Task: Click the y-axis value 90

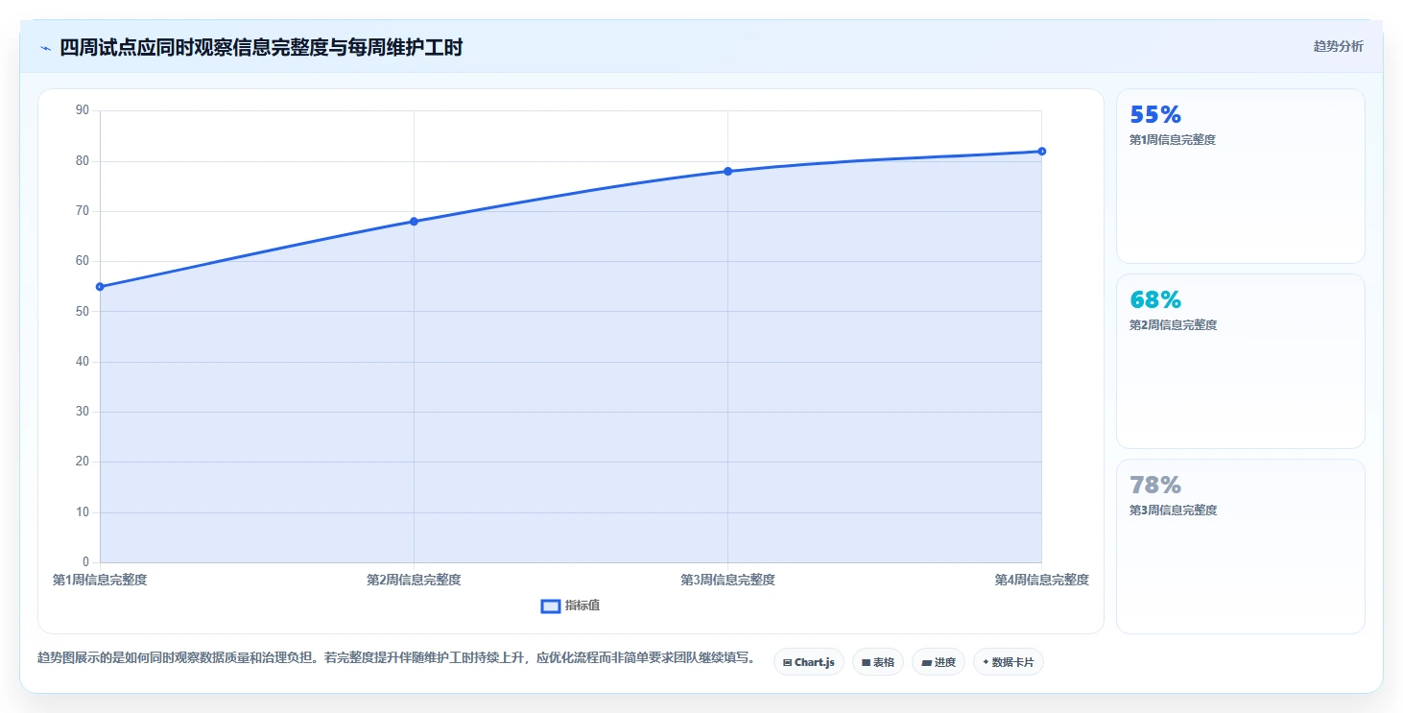Action: tap(83, 110)
